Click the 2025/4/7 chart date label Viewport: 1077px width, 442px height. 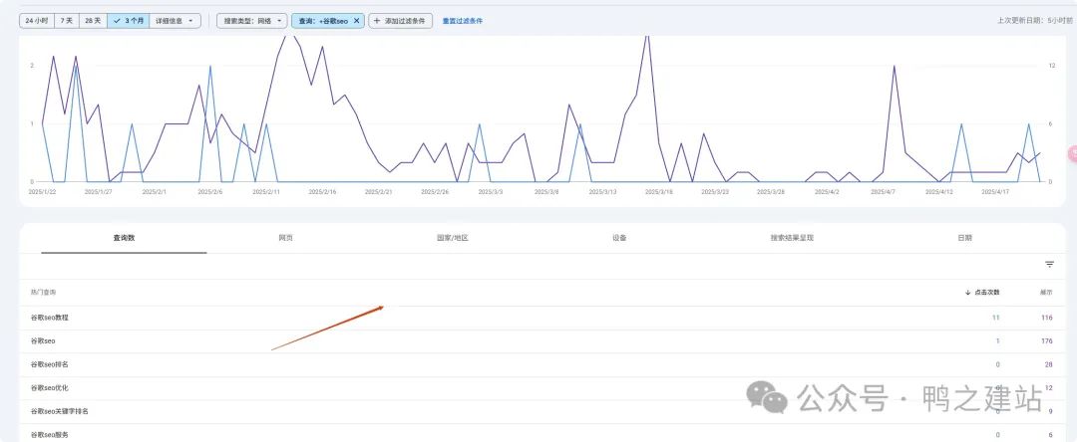883,192
